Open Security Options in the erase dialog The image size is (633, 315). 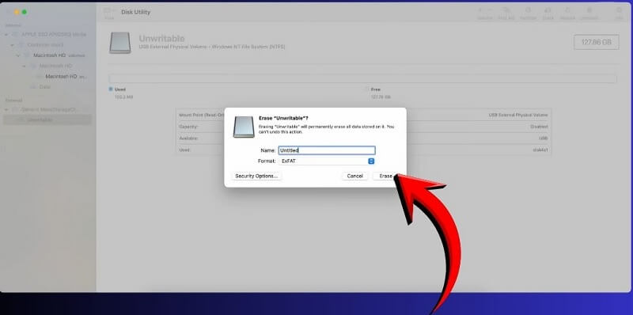click(x=256, y=176)
